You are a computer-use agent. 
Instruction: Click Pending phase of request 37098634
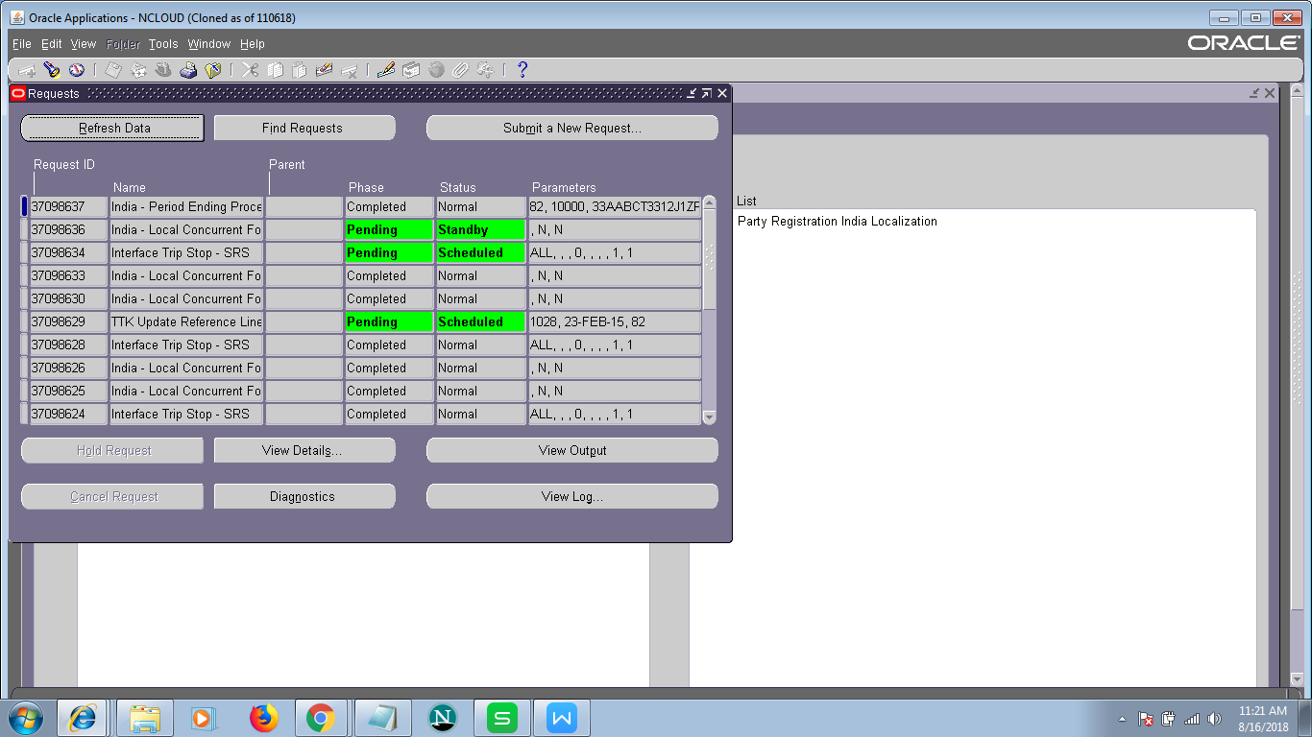[389, 252]
